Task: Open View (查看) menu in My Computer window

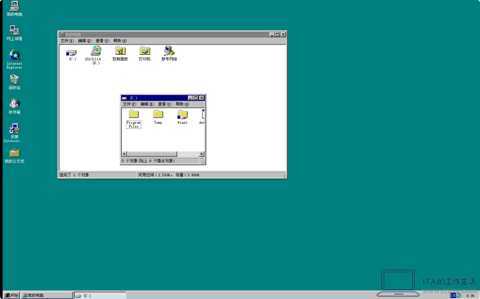Action: pos(102,41)
